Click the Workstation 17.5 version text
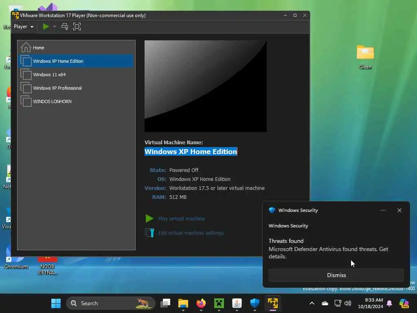The image size is (417, 313). (217, 188)
